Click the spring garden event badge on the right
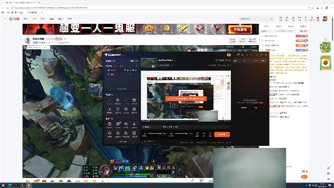Viewport: 334px width, 188px height. click(326, 47)
